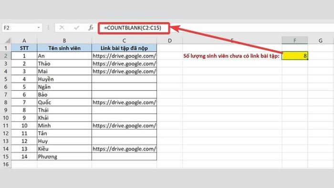The width and height of the screenshot is (334, 188).
Task: Select the cell containing An
Action: (64, 56)
